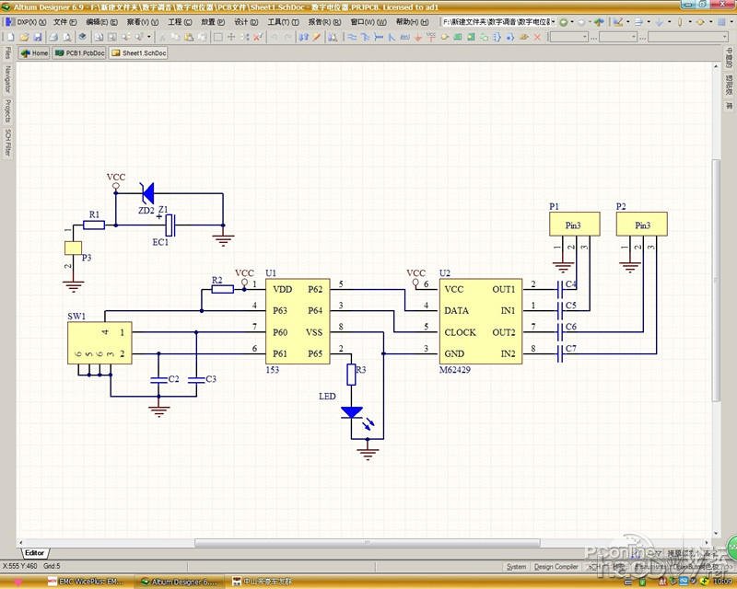Click the Save document icon in toolbar
The image size is (737, 589).
pyautogui.click(x=36, y=37)
